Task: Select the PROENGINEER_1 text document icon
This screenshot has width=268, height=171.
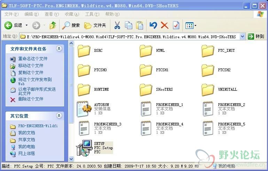Action: coord(146,109)
